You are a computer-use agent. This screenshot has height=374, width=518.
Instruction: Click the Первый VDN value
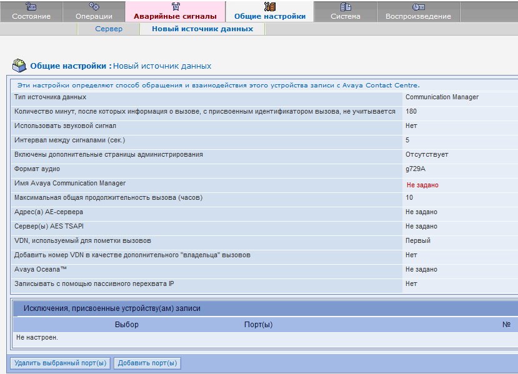(418, 240)
